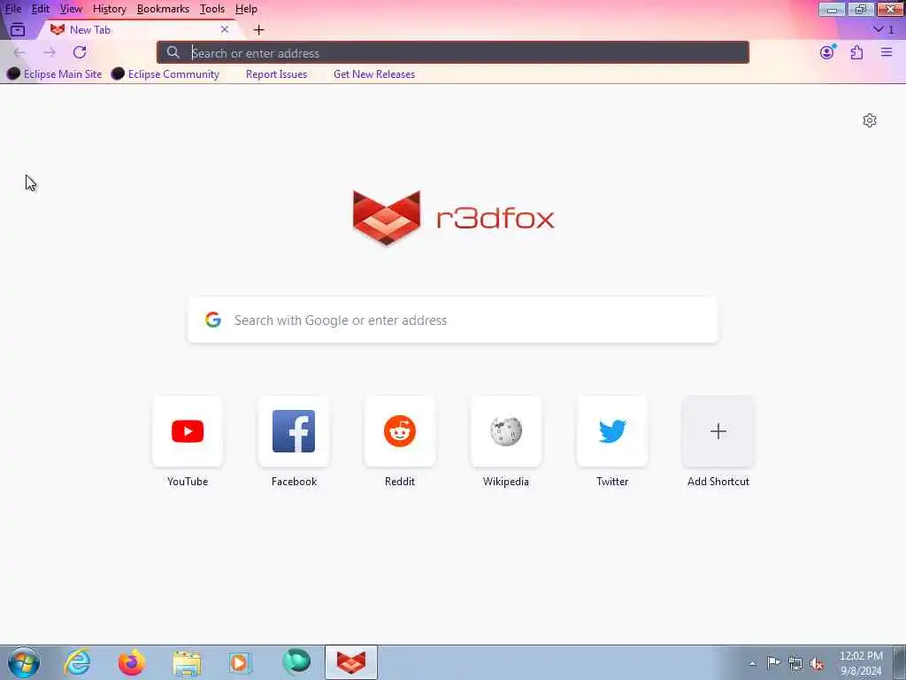Open Get New Releases bookmark

(x=374, y=74)
